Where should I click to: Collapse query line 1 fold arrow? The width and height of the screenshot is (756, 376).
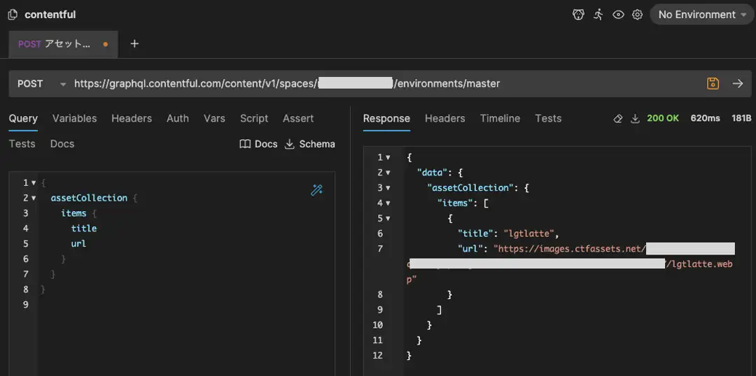[x=34, y=183]
